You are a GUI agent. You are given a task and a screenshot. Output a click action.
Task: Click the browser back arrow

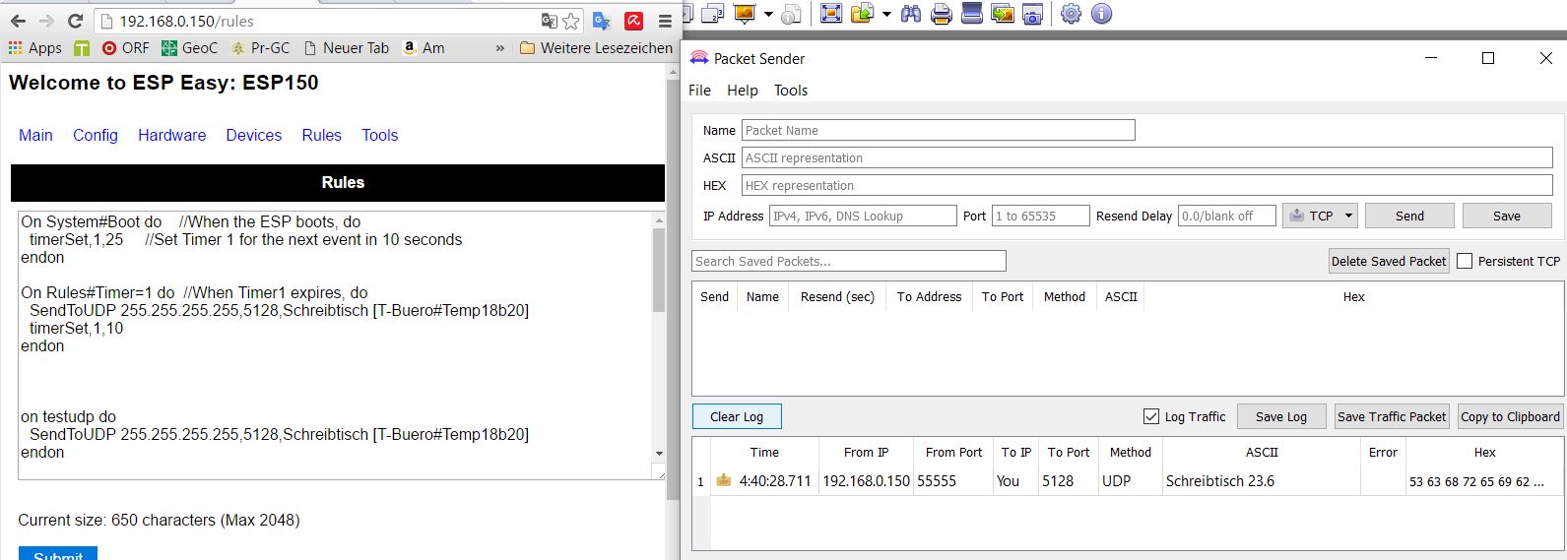(x=19, y=21)
